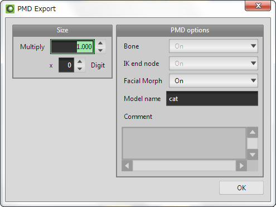The width and height of the screenshot is (276, 207).
Task: Click Comment horizontal scrollbar left arrow
Action: coord(127,166)
